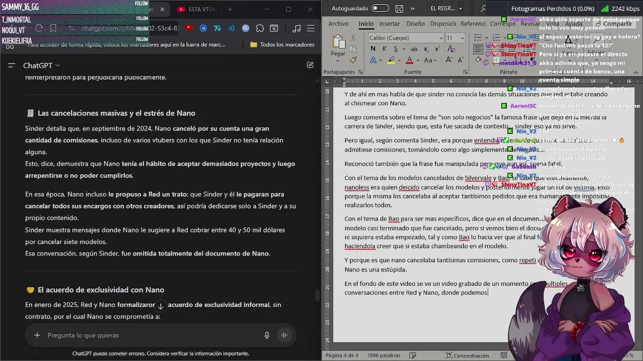
Task: Open the Fuente dialog launcher
Action: (466, 72)
